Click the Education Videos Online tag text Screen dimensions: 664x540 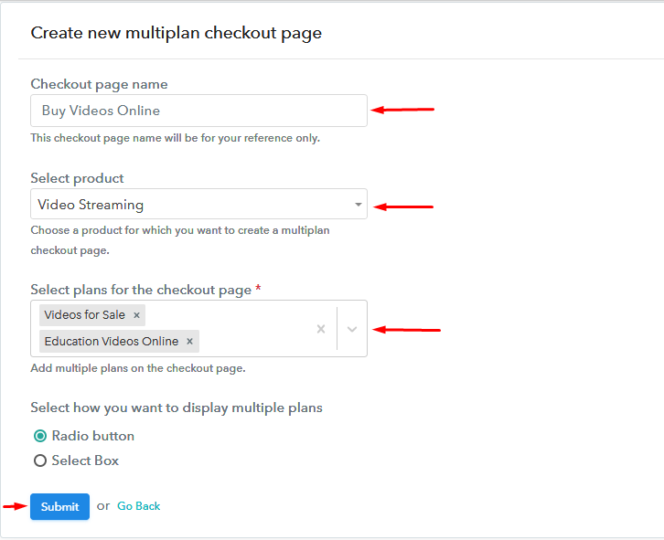112,341
